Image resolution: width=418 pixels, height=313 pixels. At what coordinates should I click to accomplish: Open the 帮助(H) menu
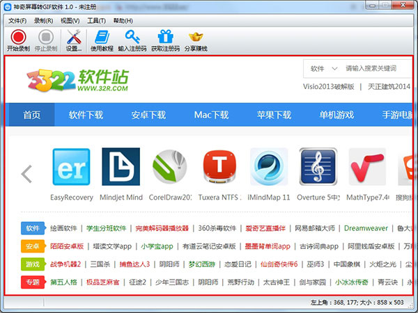(x=123, y=21)
